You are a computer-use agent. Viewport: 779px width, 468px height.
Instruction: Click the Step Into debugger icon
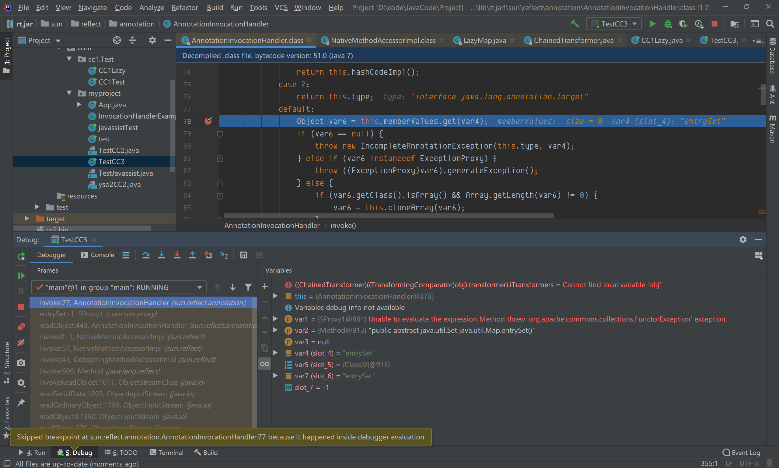tap(161, 255)
